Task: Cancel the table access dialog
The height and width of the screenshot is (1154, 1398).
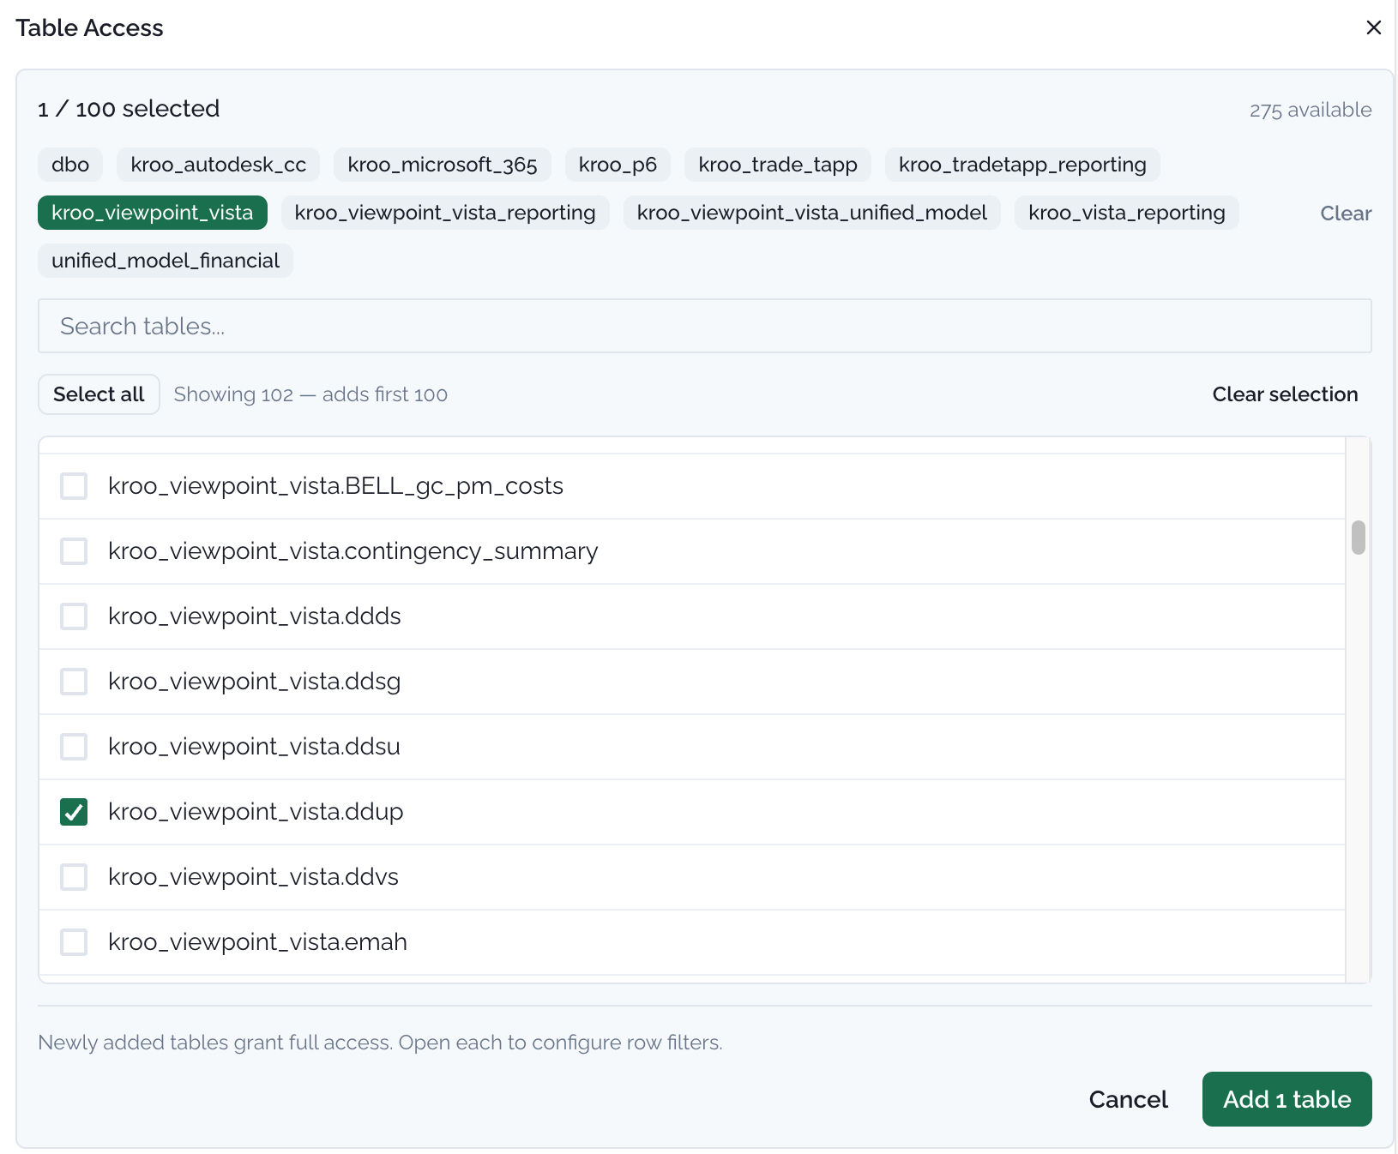Action: pos(1128,1099)
